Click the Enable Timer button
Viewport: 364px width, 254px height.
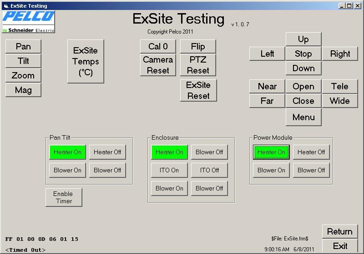pos(64,197)
